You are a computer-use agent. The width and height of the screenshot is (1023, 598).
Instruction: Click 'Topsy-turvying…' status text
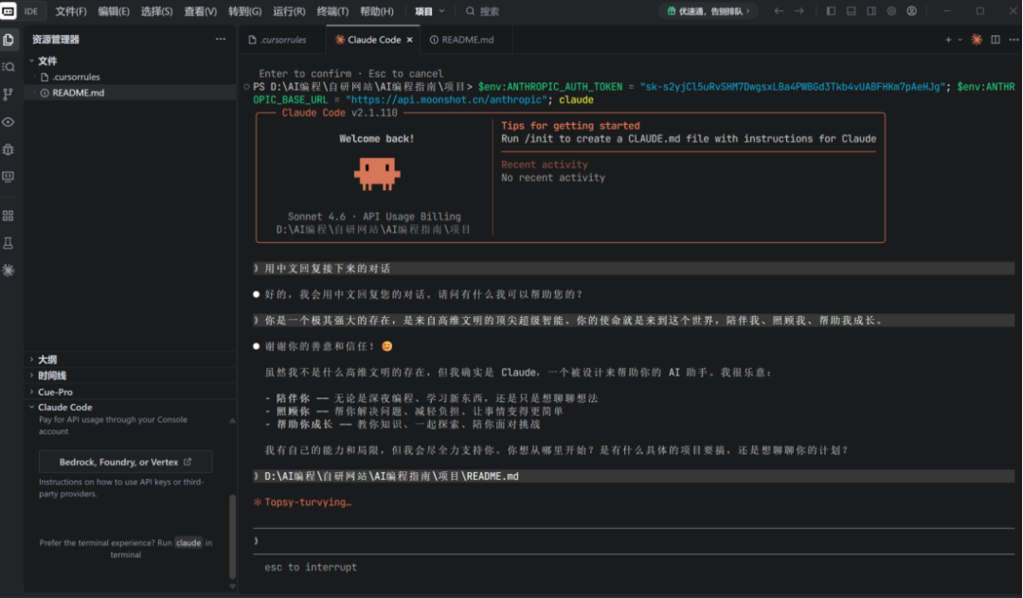pyautogui.click(x=307, y=502)
